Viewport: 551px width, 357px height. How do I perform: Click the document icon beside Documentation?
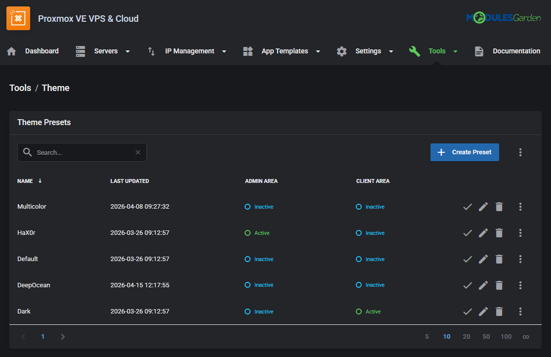[478, 51]
